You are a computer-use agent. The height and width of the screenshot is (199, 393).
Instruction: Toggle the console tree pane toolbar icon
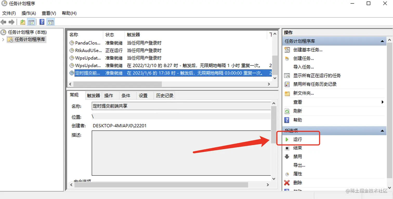(x=31, y=22)
